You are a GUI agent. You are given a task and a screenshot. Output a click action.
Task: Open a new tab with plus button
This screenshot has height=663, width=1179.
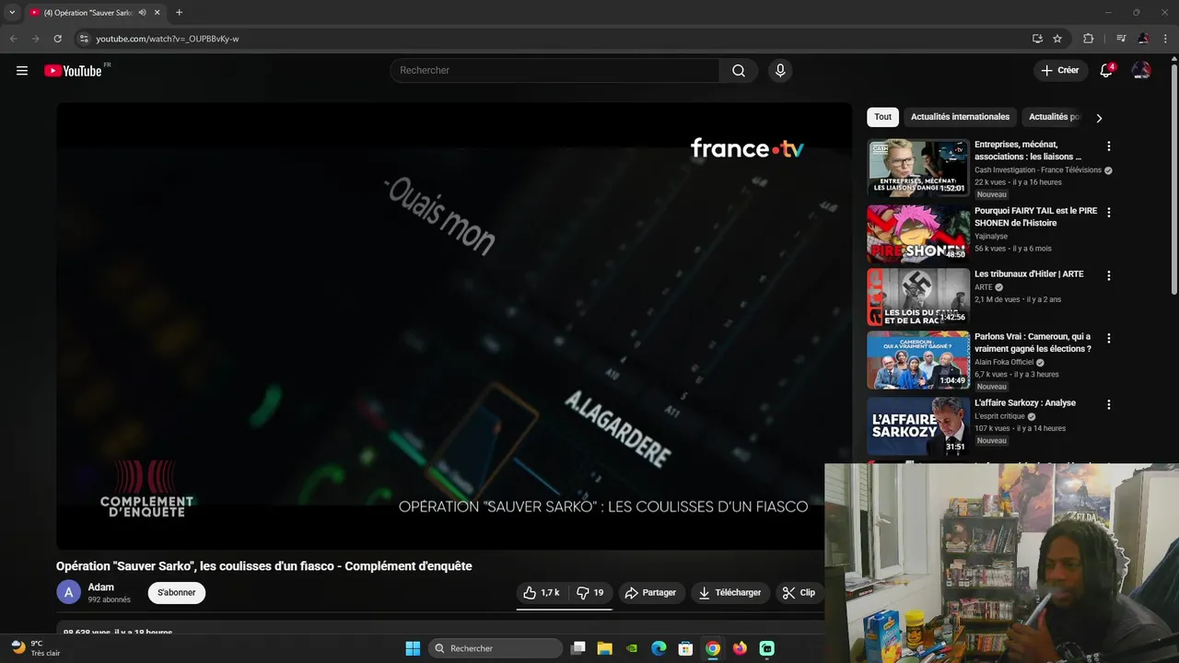coord(179,13)
